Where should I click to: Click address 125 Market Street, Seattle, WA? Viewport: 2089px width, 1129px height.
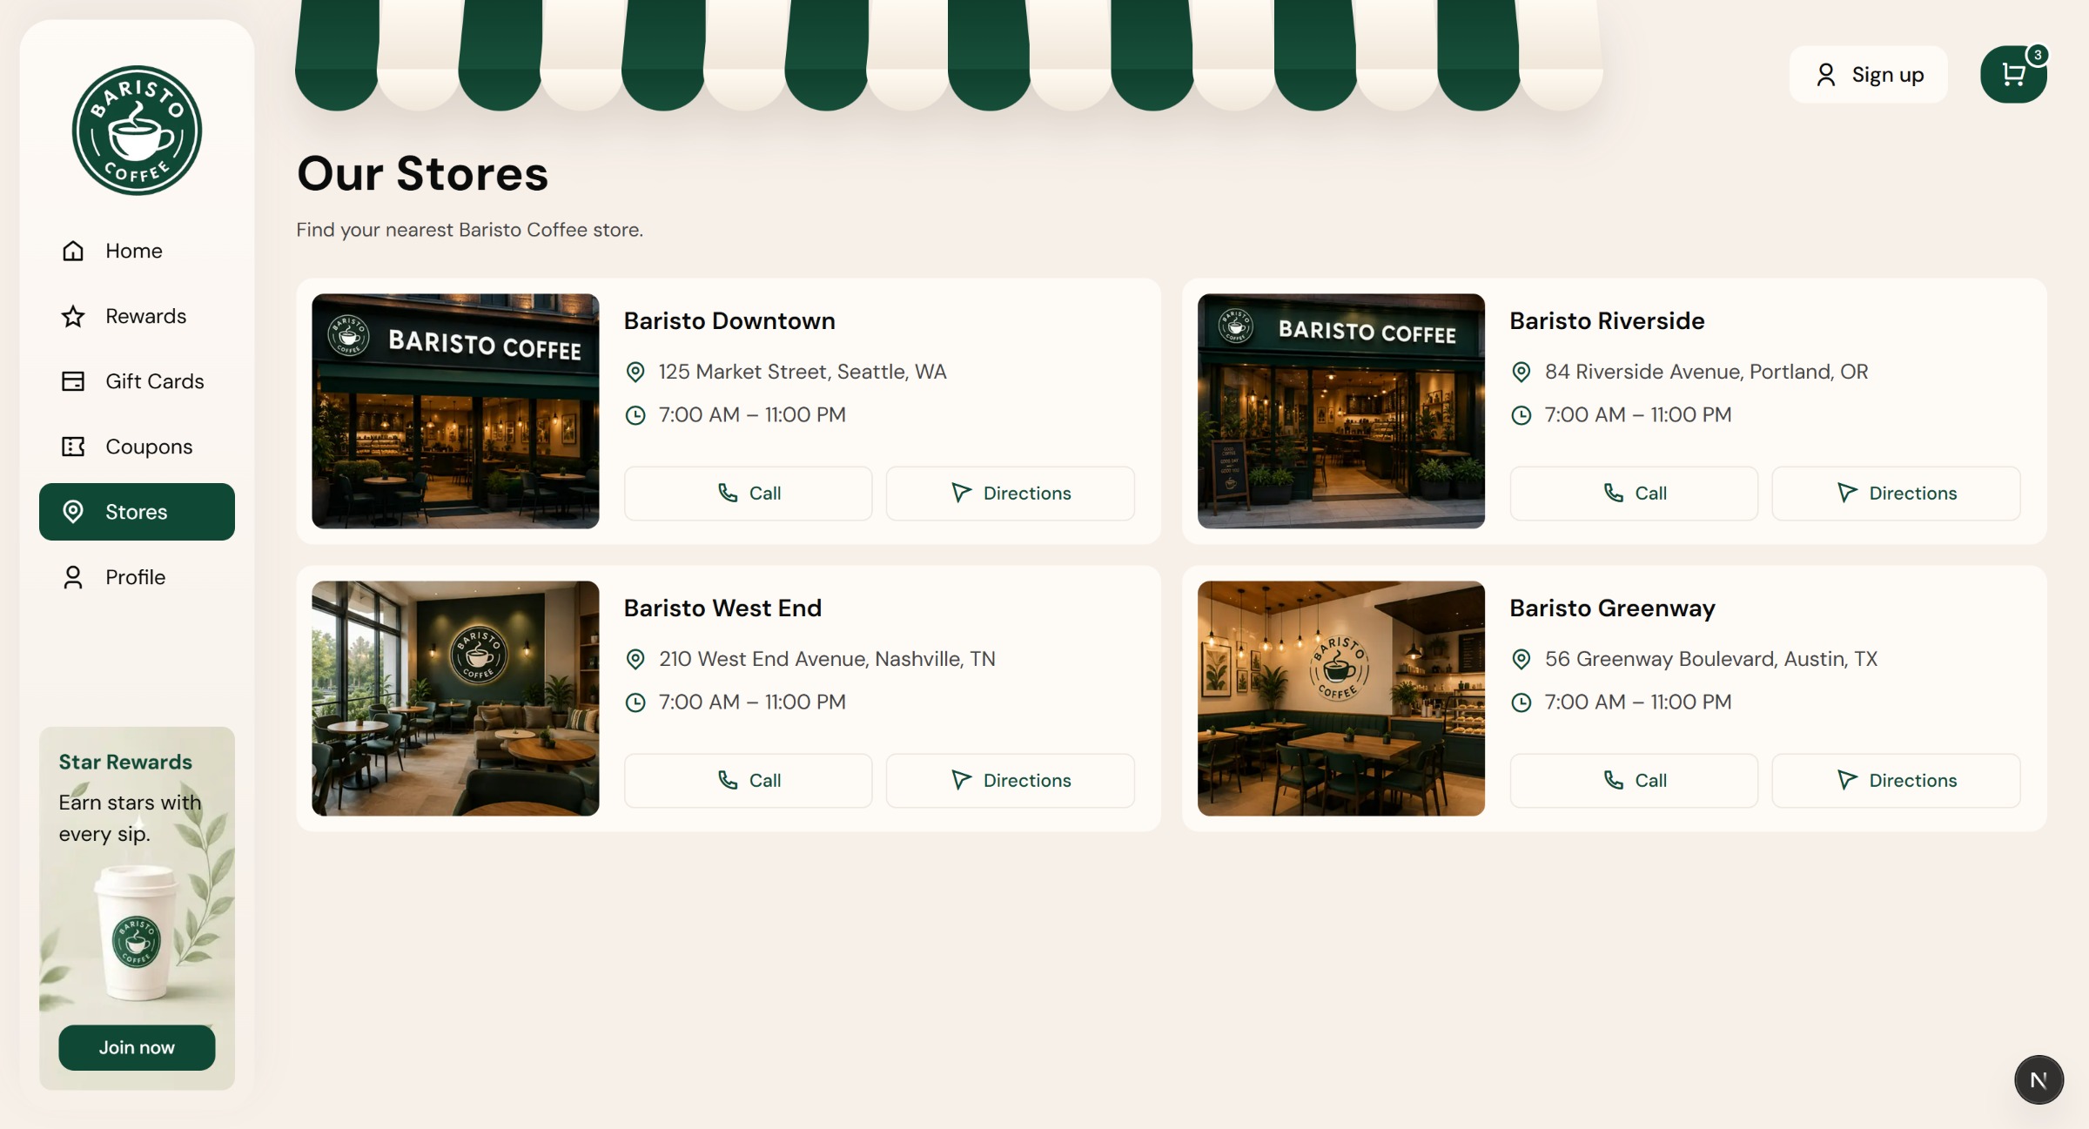pos(803,373)
